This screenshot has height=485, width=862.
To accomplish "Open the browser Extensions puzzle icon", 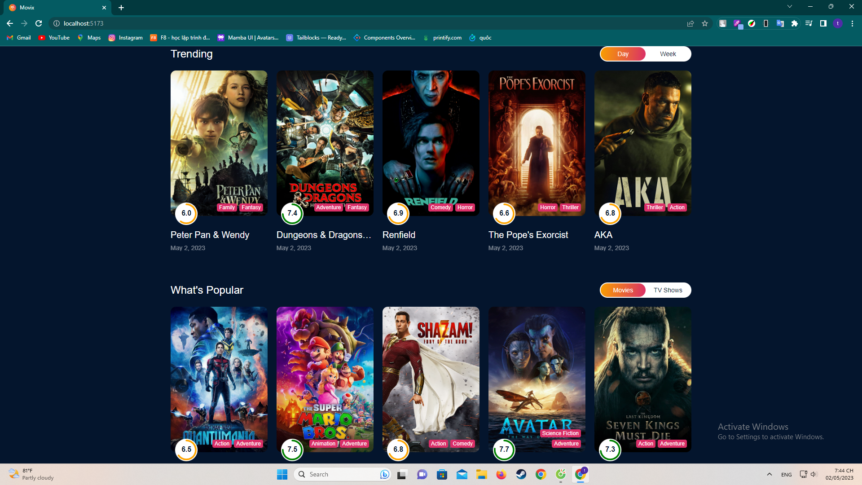I will 795,23.
